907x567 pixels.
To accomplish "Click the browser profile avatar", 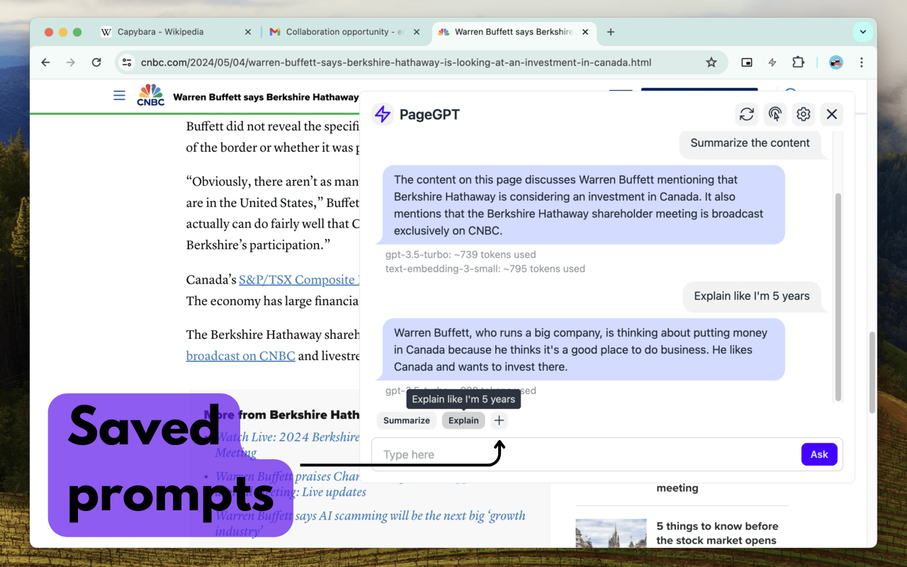I will pyautogui.click(x=835, y=62).
